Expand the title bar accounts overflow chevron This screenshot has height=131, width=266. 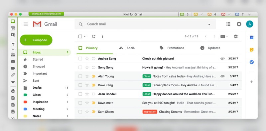(249, 14)
